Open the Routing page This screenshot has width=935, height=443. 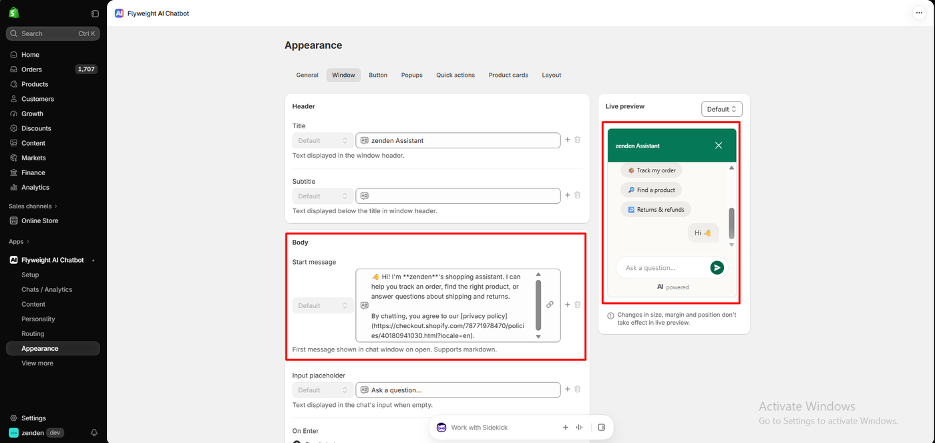[33, 333]
